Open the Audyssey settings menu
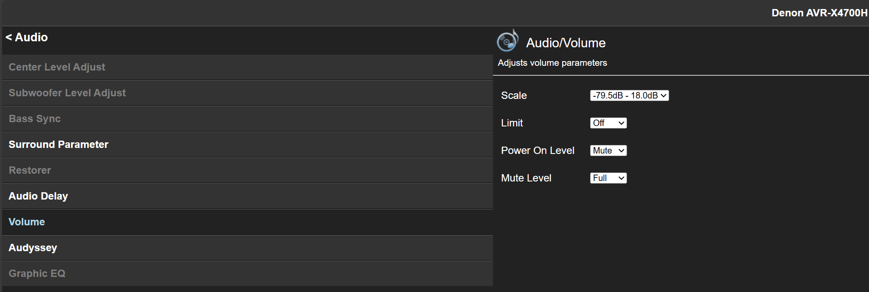Screen dimensions: 869x292 click(x=33, y=248)
